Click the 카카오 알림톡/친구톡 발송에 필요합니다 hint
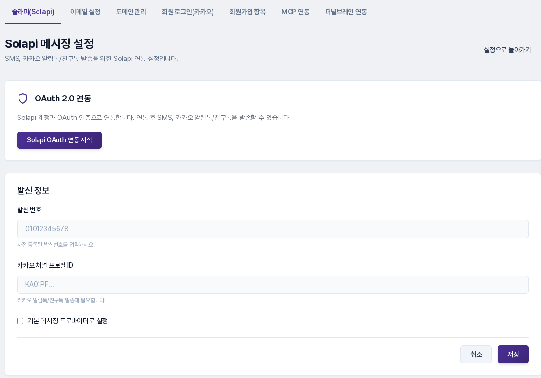Viewport: 541px width, 378px height. 61,300
